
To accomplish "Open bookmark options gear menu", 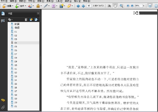I will coord(10,19).
